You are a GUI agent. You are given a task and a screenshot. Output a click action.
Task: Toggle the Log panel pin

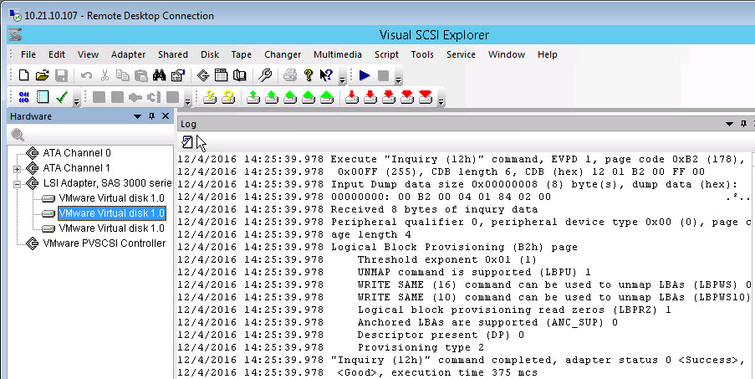tap(743, 125)
